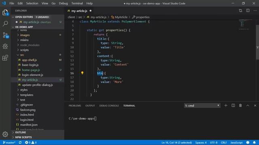
Task: Open the Go menu
Action: pos(53,3)
